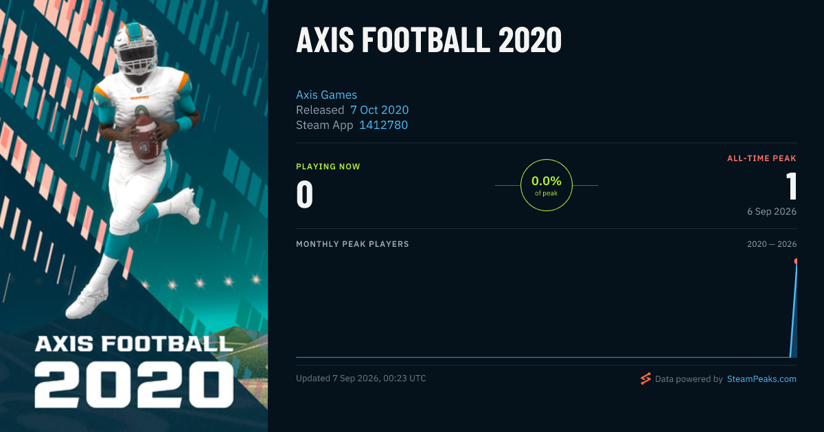The height and width of the screenshot is (432, 824).
Task: Open the Axis Games developer link
Action: pos(326,95)
